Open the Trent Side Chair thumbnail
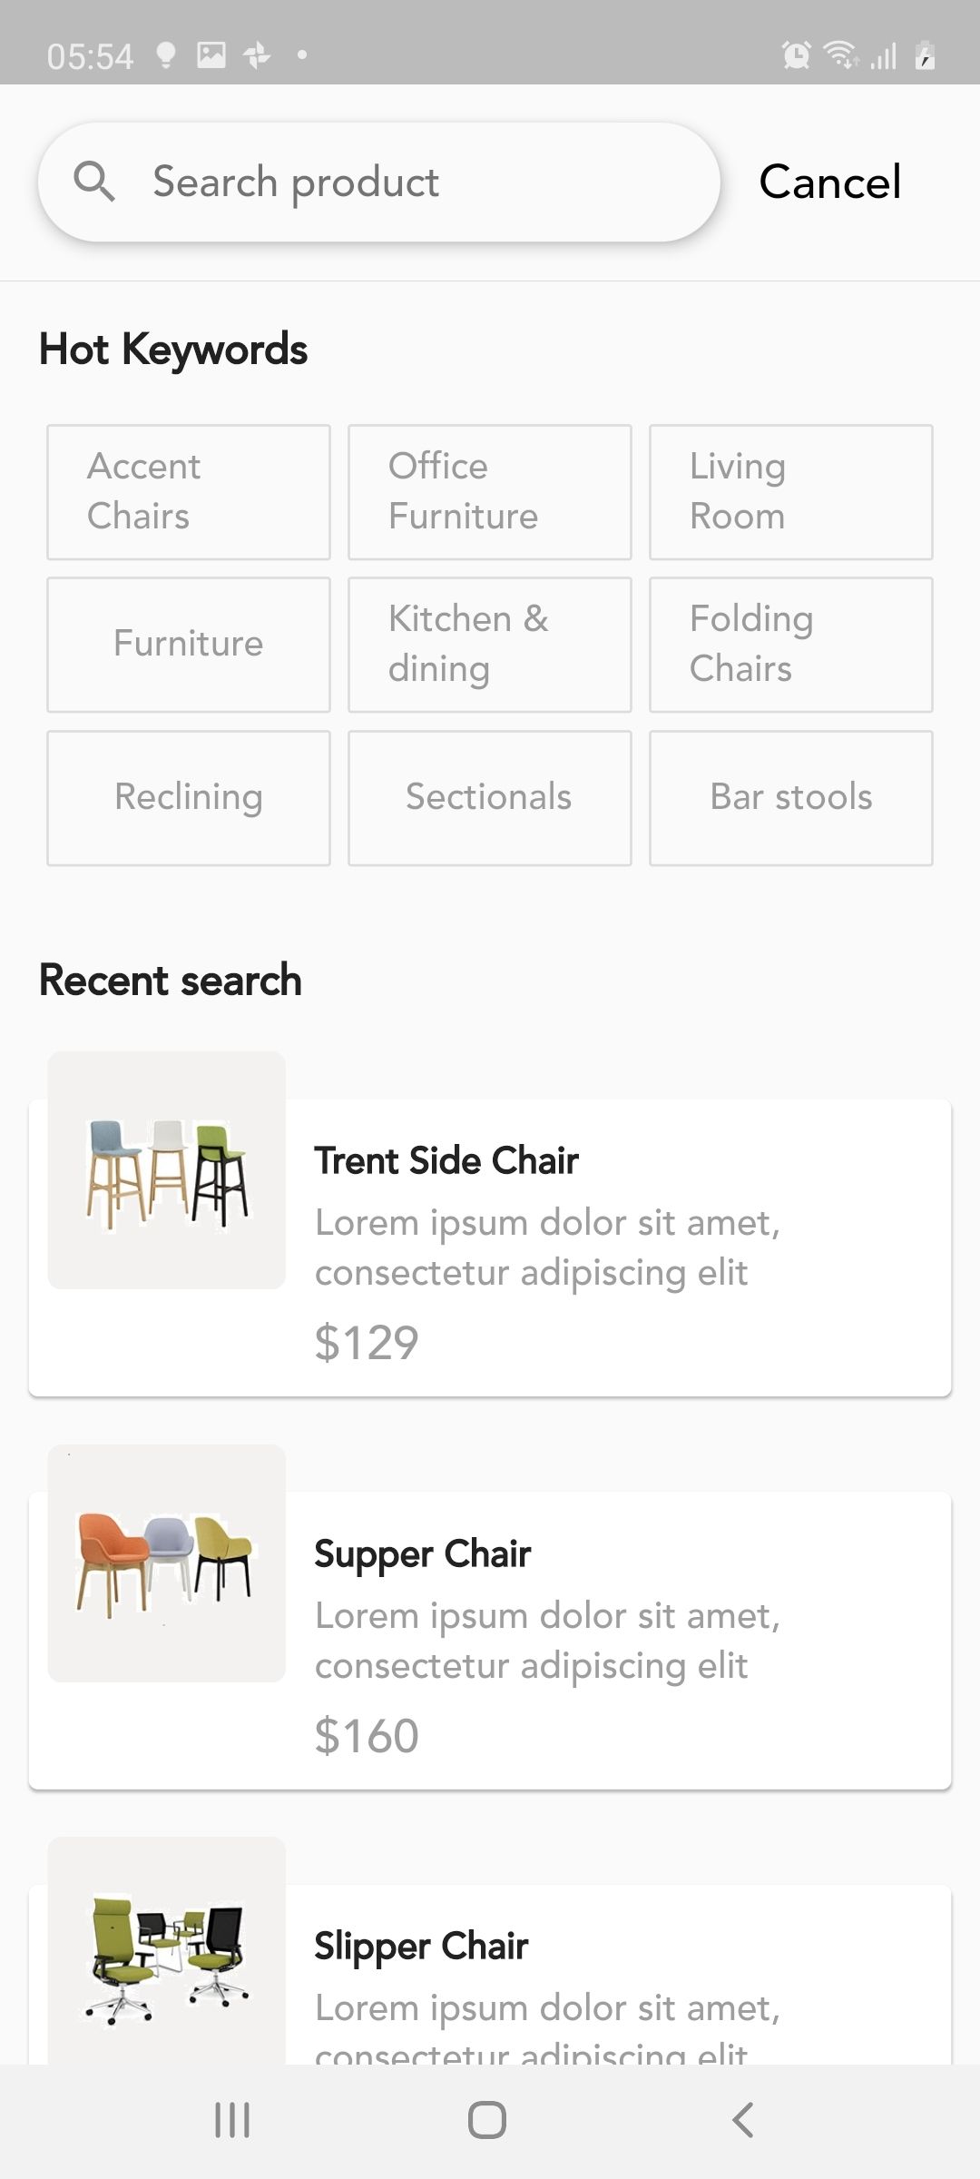980x2179 pixels. click(x=167, y=1170)
